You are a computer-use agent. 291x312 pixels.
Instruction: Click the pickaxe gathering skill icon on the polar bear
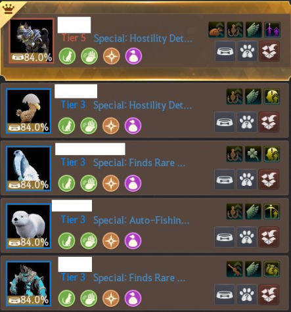[271, 212]
